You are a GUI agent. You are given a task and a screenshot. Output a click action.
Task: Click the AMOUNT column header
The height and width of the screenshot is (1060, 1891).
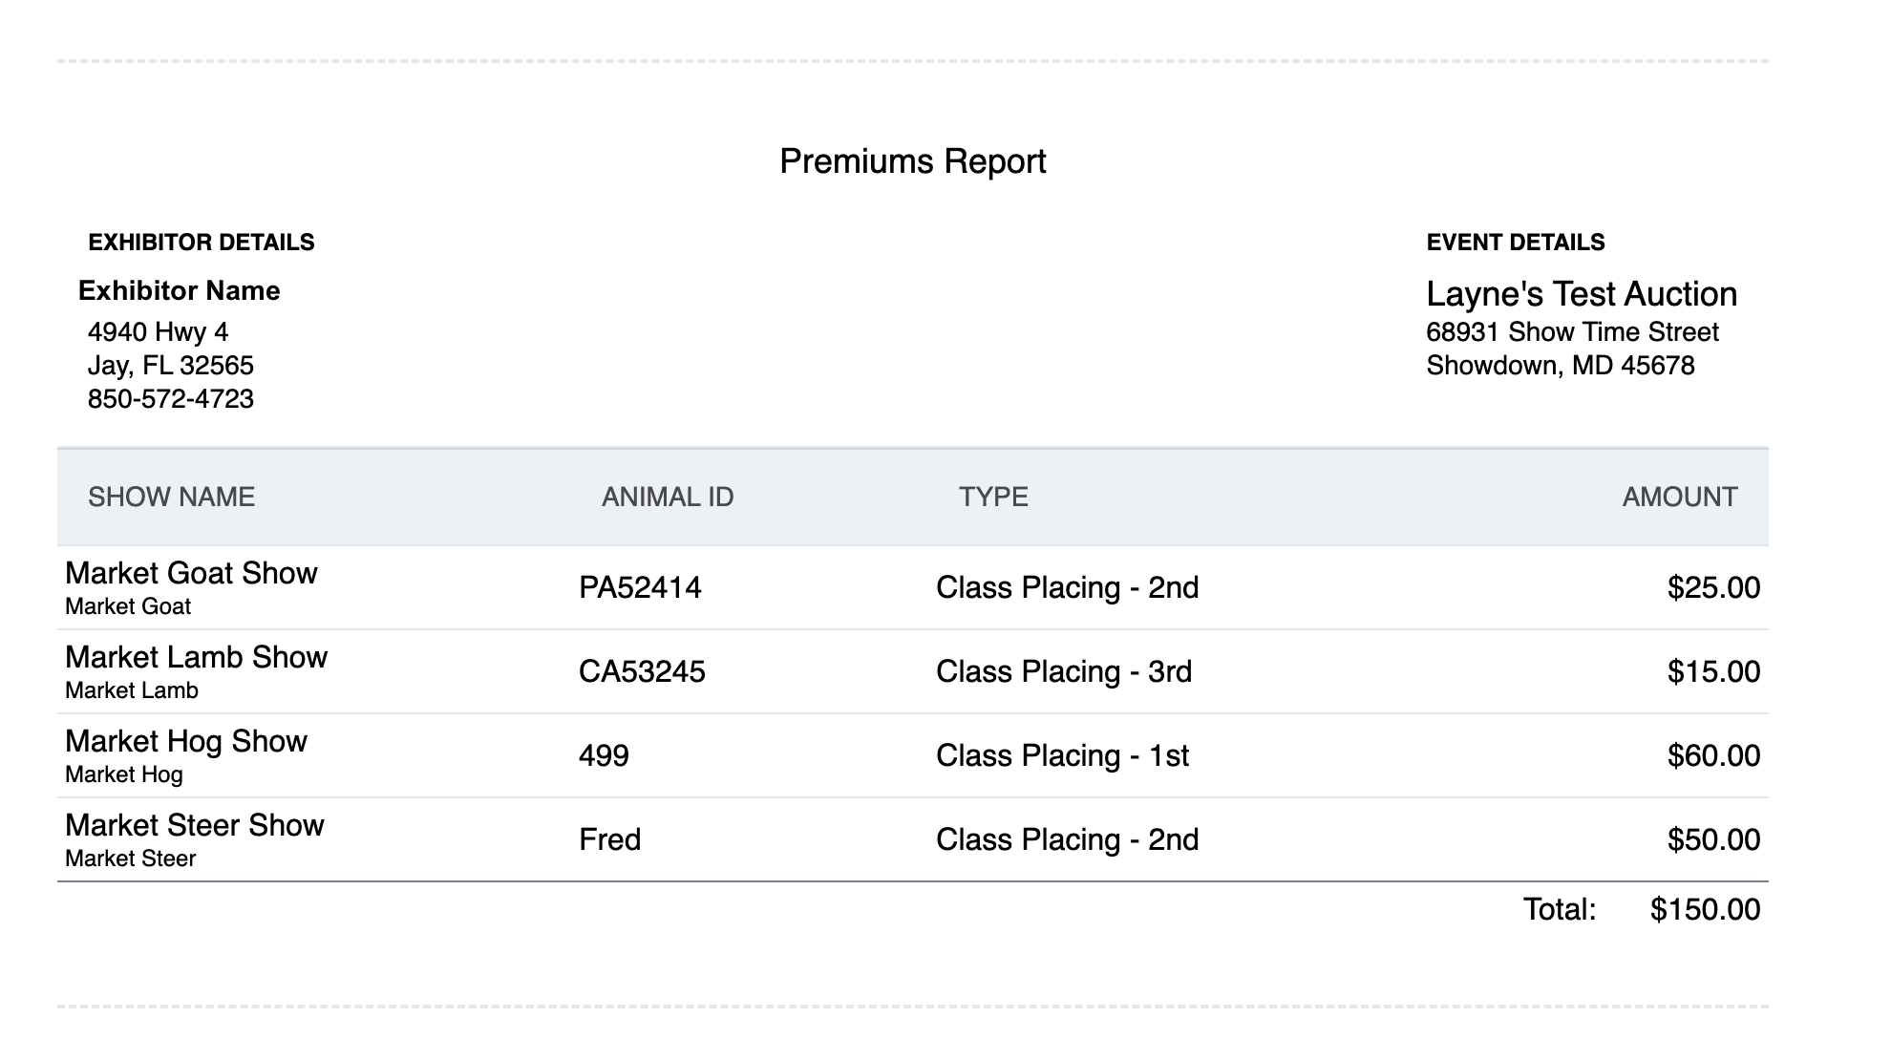point(1680,497)
